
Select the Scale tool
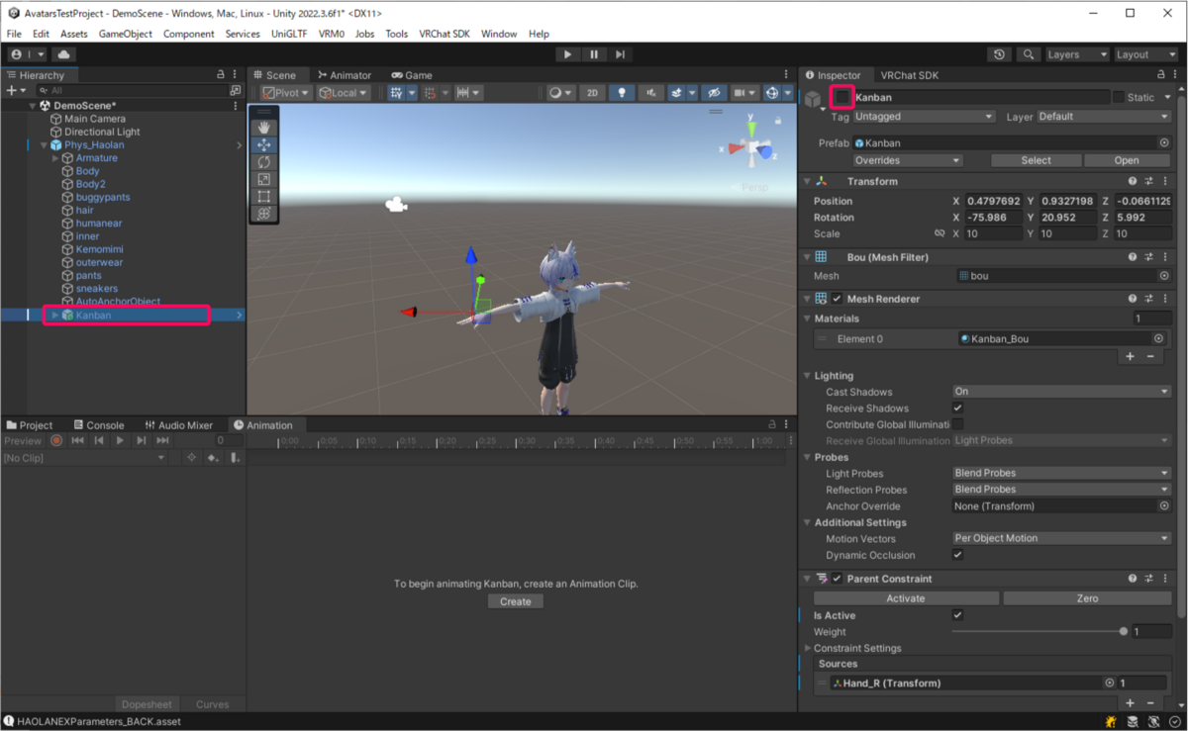click(x=263, y=179)
